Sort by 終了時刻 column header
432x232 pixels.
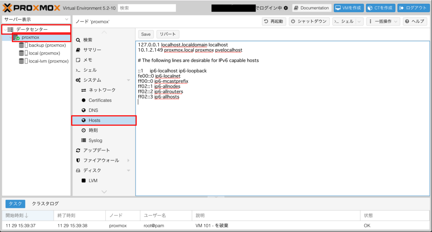tap(80, 216)
